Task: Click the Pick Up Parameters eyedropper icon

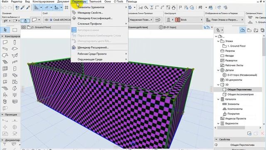Action: point(22,7)
